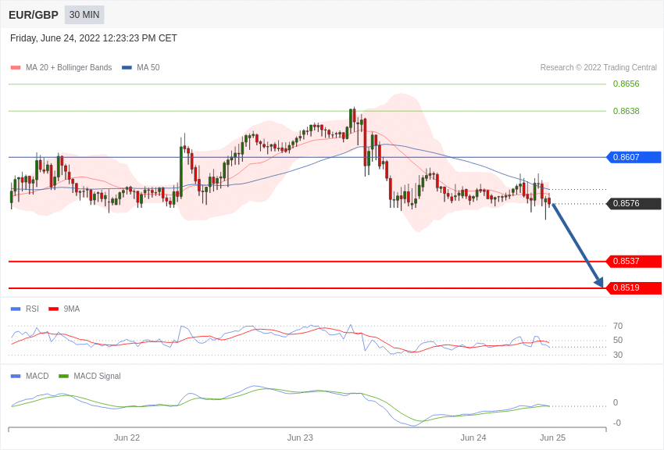Click the 9MA legend swatch

pyautogui.click(x=53, y=309)
